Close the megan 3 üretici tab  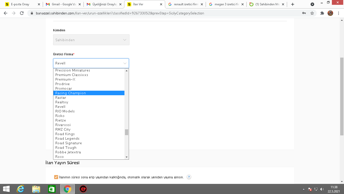tap(242, 4)
